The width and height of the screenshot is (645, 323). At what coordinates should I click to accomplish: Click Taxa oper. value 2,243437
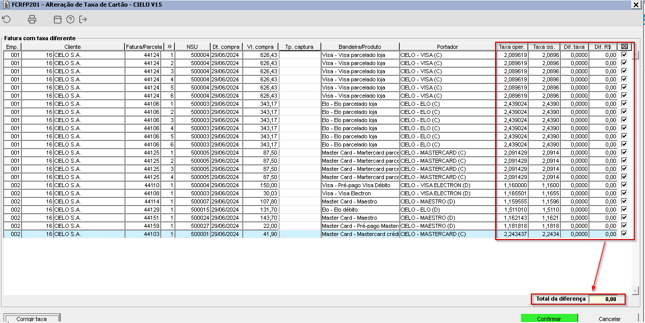pos(512,234)
